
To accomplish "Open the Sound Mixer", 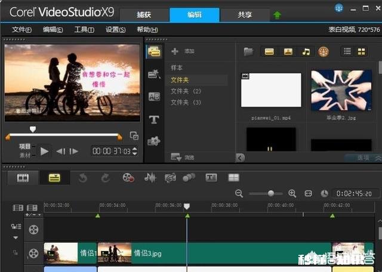I will [150, 178].
